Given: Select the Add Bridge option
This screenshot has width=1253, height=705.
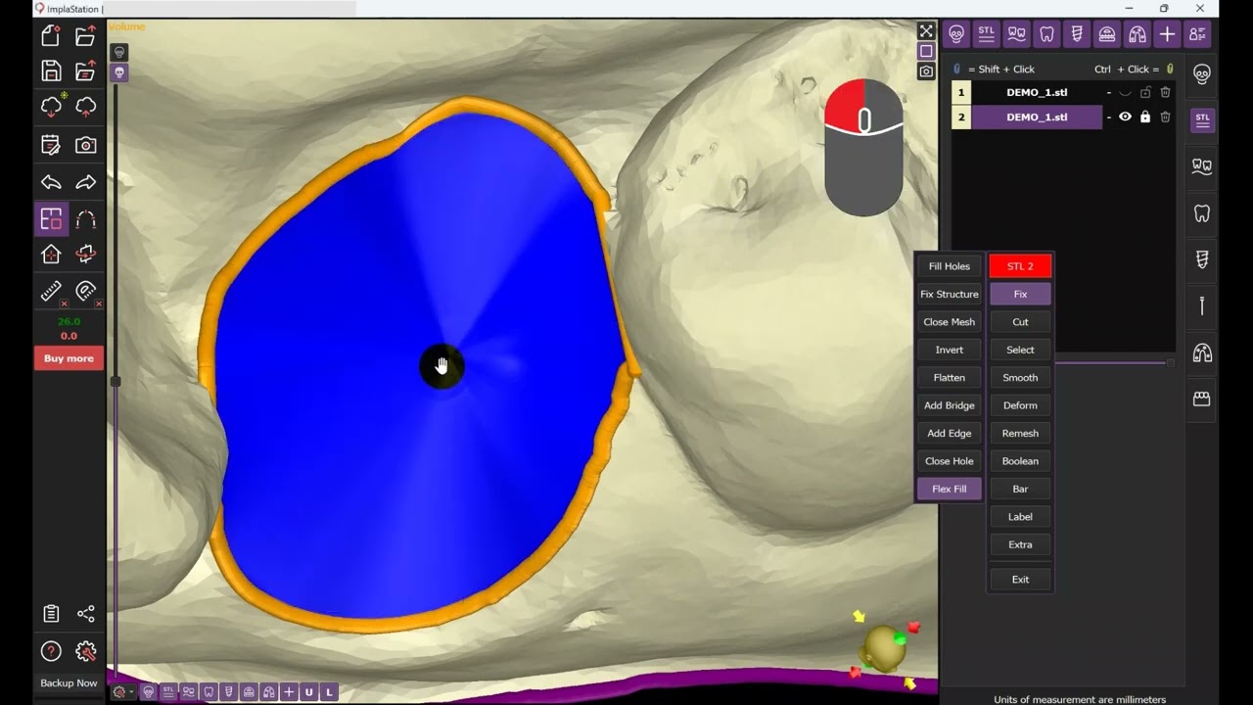Looking at the screenshot, I should click(950, 405).
